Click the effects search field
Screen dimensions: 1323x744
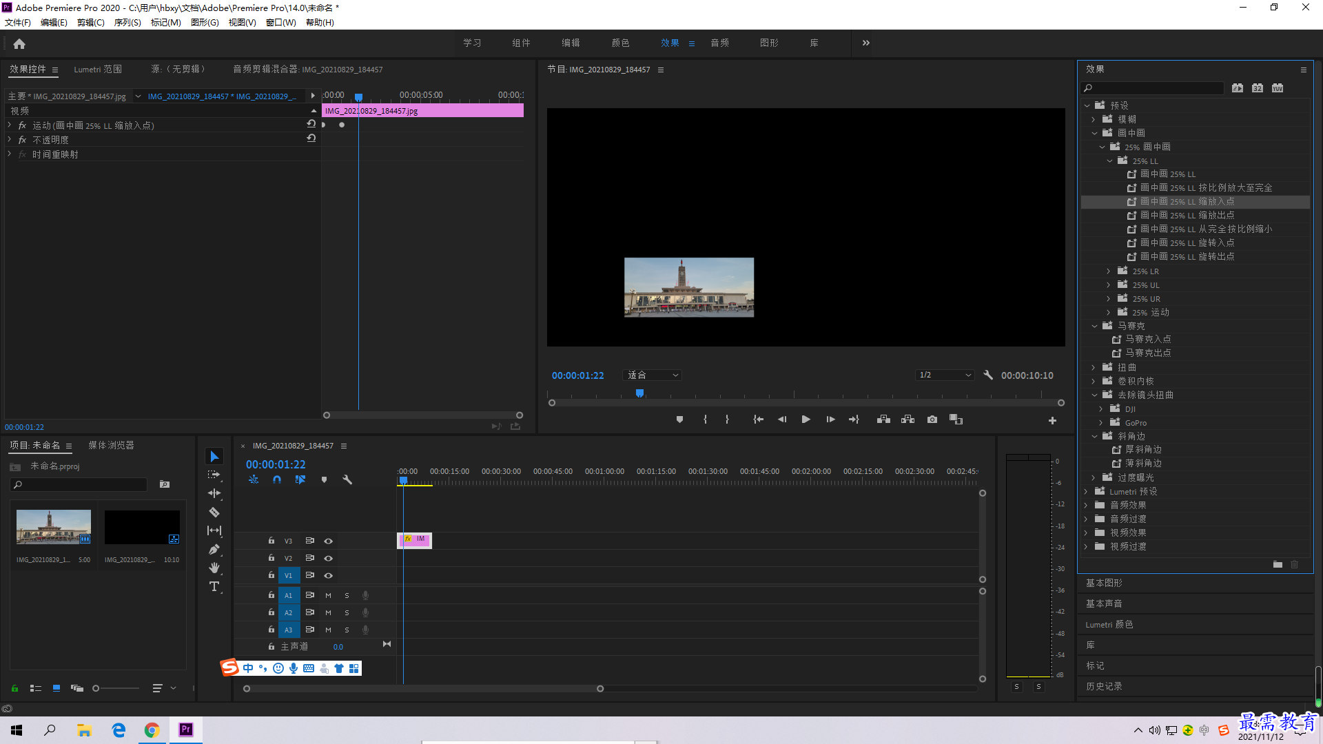(1152, 87)
